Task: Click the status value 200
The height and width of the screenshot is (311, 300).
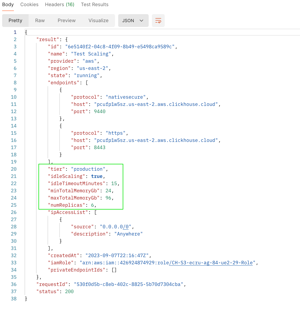Action: 69,292
